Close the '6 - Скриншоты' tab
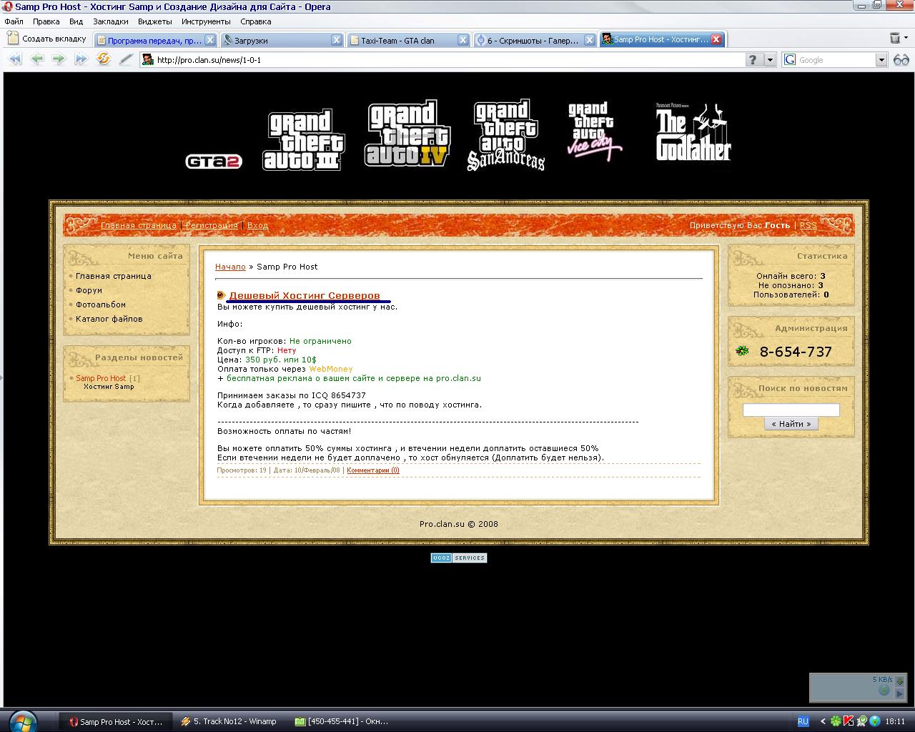 click(x=590, y=40)
